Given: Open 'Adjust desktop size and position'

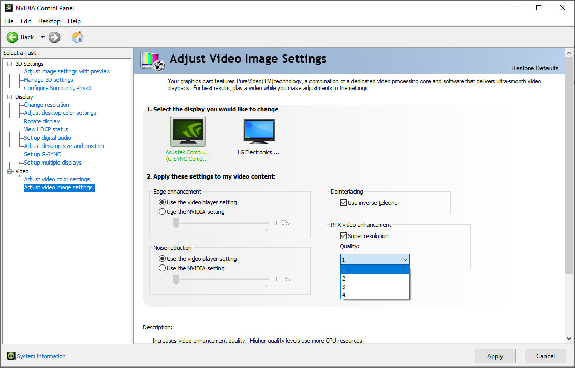Looking at the screenshot, I should pos(64,146).
